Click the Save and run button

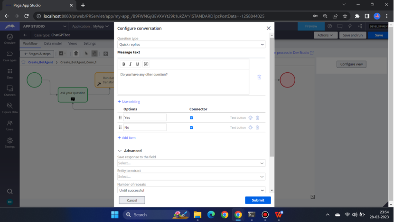[353, 35]
